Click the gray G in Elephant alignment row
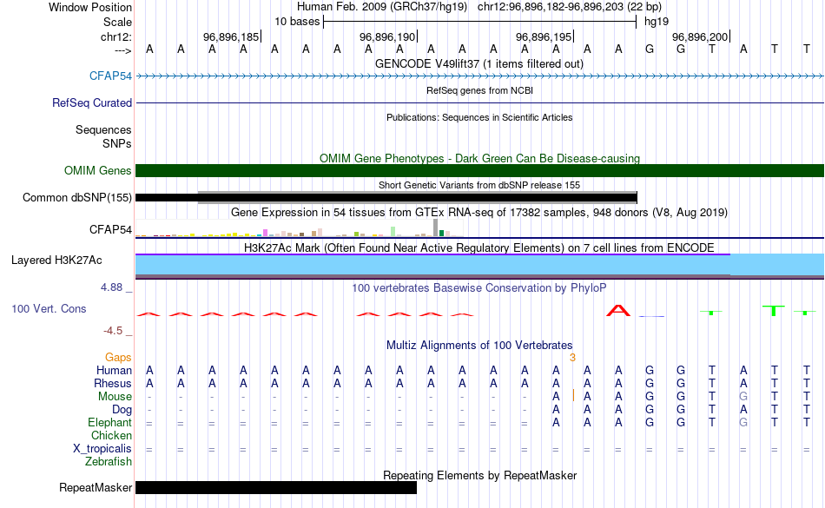 pos(743,422)
